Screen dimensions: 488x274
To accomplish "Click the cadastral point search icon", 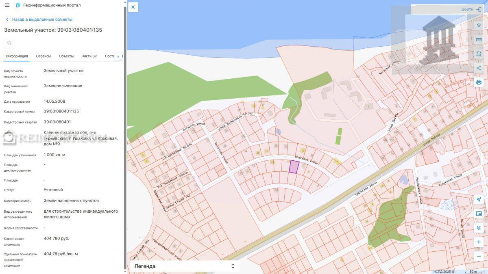I will (479, 228).
